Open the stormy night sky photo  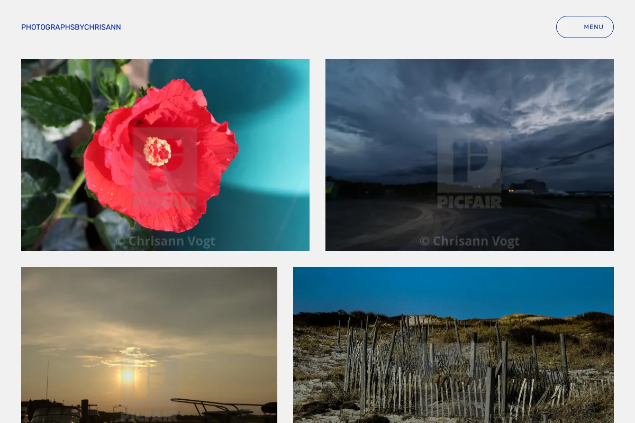point(469,155)
